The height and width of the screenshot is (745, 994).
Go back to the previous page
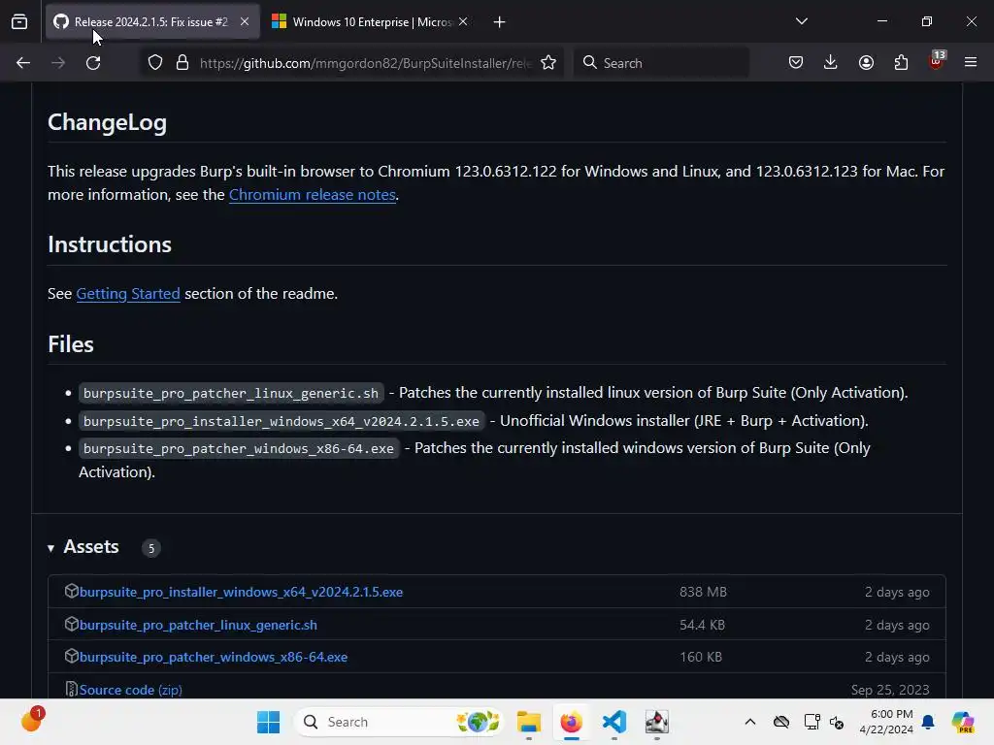point(23,63)
